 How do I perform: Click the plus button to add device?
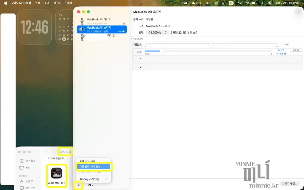click(78, 185)
